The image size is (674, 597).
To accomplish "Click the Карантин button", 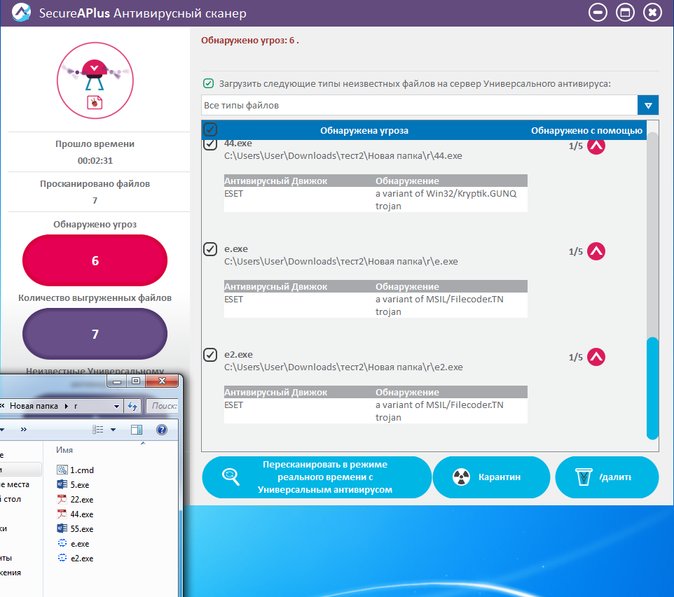I will (x=491, y=477).
